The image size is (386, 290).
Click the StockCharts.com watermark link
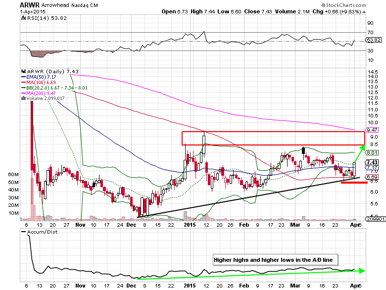[x=358, y=5]
